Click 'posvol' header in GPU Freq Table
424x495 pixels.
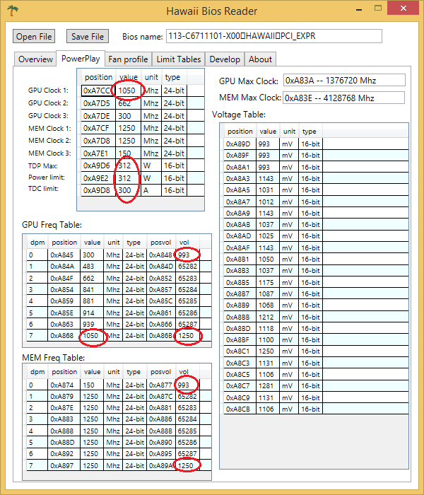(160, 243)
